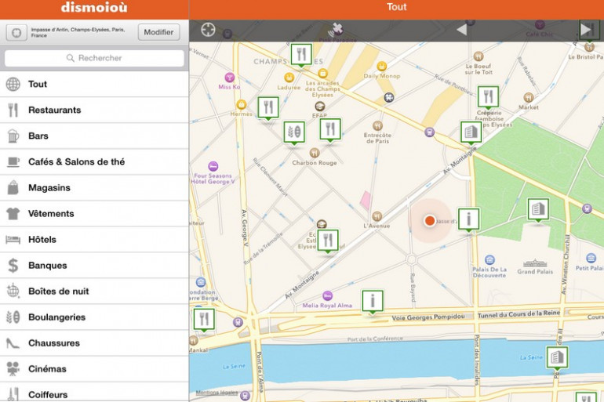Click the orange current-location dot
Viewport: 604px width, 402px height.
coord(430,220)
